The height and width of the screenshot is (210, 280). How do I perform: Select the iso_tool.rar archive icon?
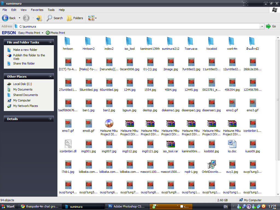171,144
